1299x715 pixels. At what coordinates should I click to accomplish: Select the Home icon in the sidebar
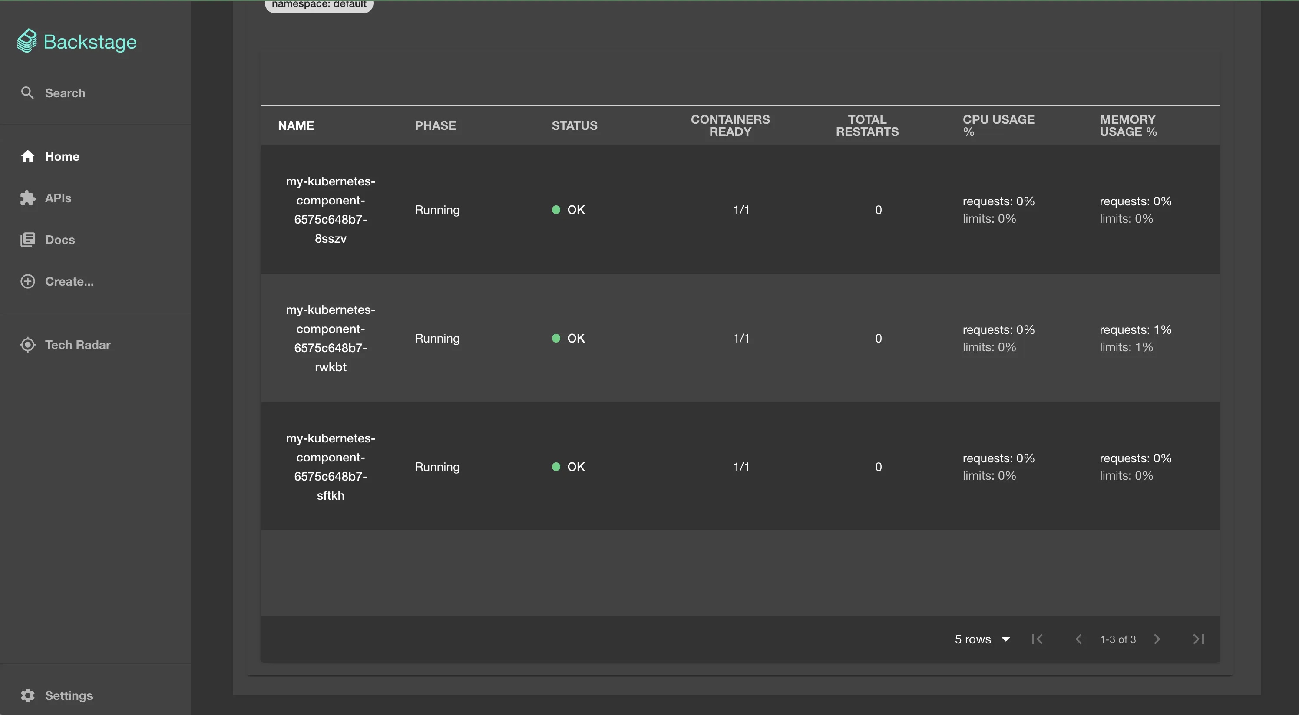click(x=28, y=156)
